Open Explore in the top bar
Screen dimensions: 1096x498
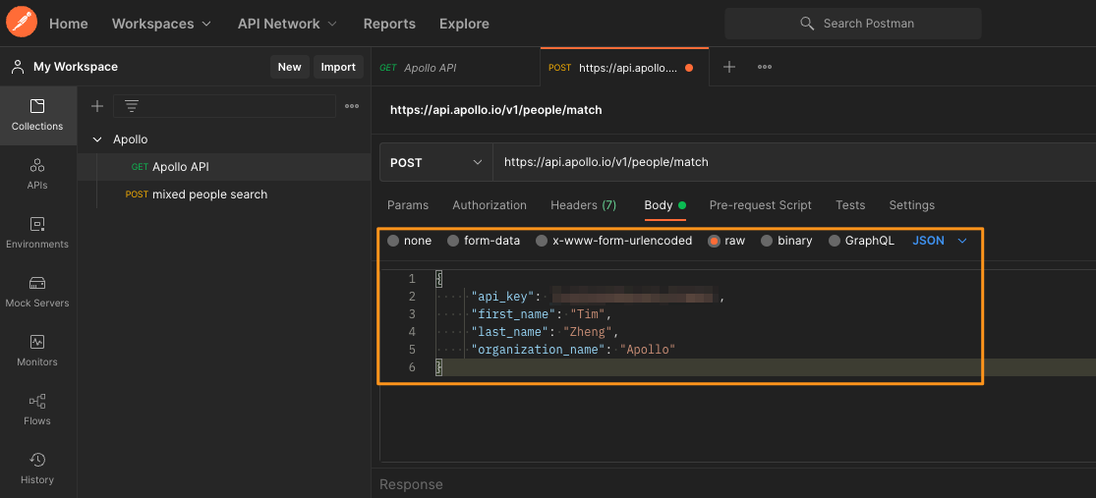[464, 24]
